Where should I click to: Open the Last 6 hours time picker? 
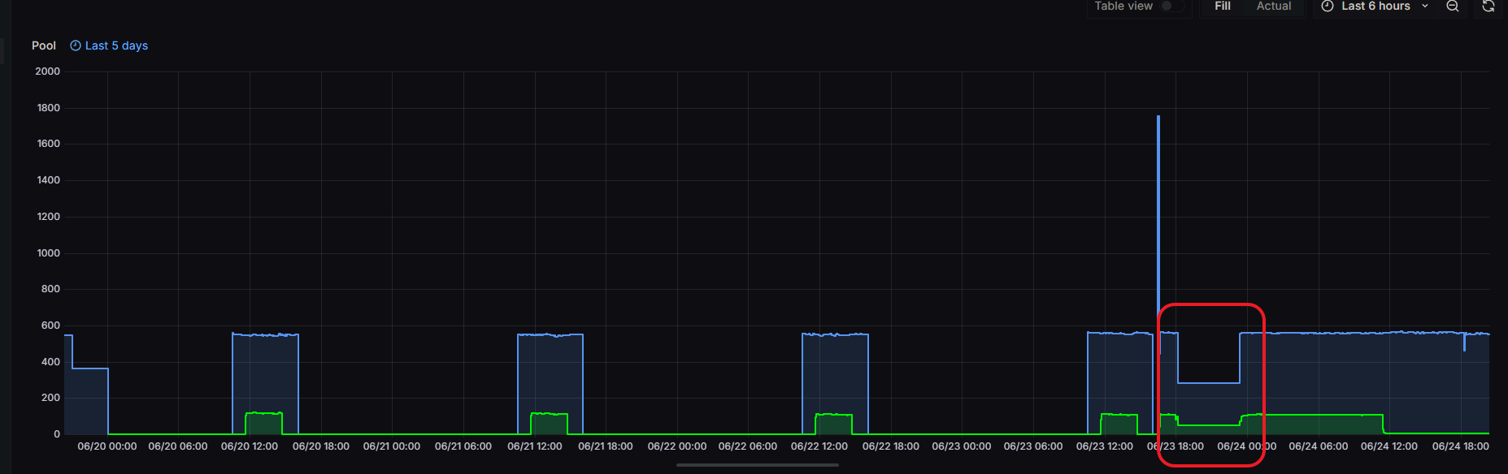[1375, 6]
